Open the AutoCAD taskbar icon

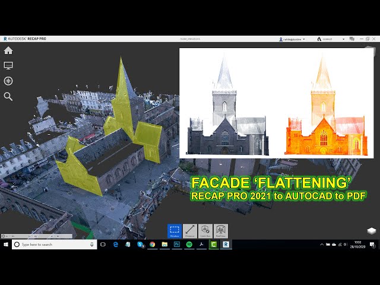pyautogui.click(x=201, y=245)
